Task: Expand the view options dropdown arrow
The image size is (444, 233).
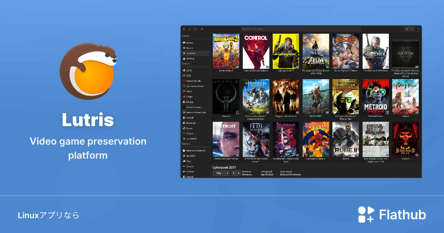Action: (412, 29)
